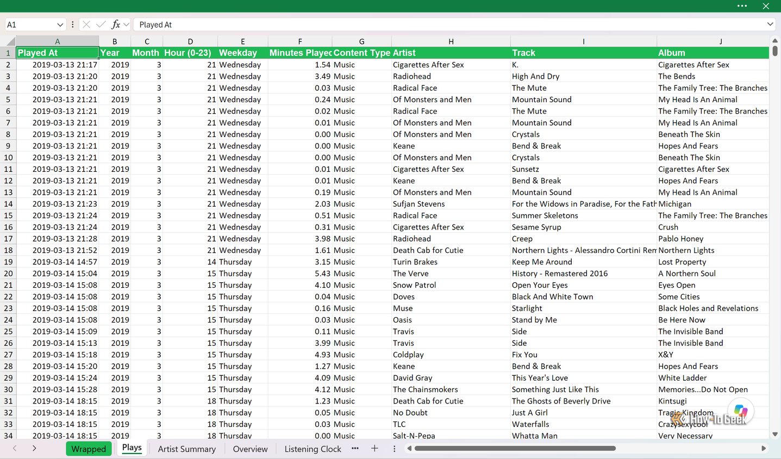Click the artist cell Turin Brakes
The width and height of the screenshot is (781, 459).
click(451, 262)
